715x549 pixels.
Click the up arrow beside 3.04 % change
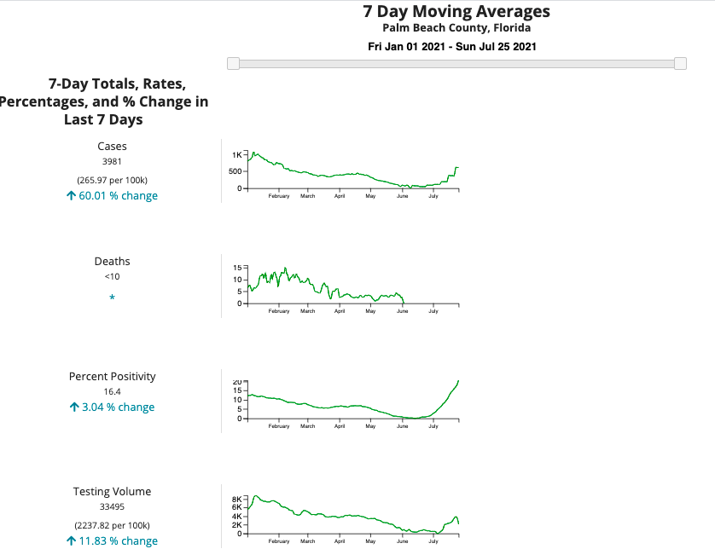[x=74, y=407]
